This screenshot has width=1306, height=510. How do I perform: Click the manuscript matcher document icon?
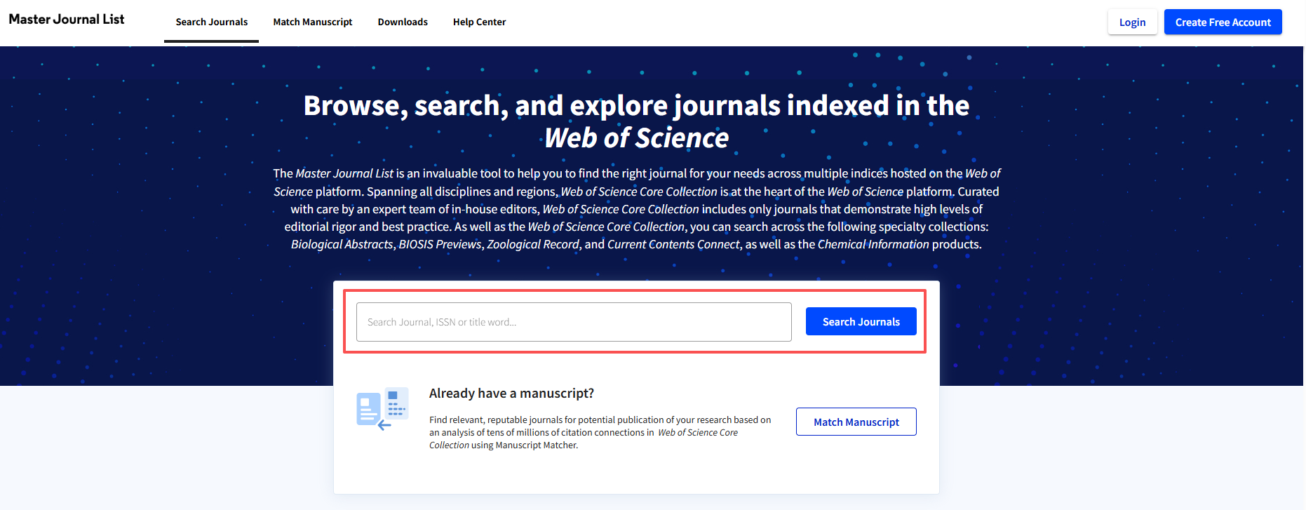[x=382, y=409]
